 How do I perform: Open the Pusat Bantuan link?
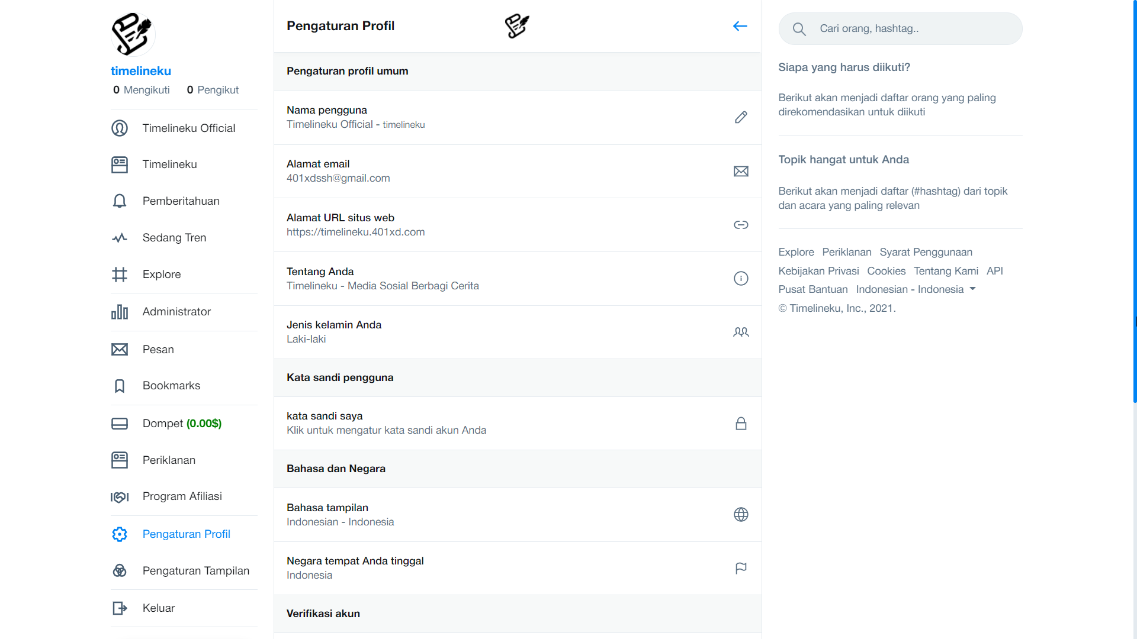coord(812,289)
